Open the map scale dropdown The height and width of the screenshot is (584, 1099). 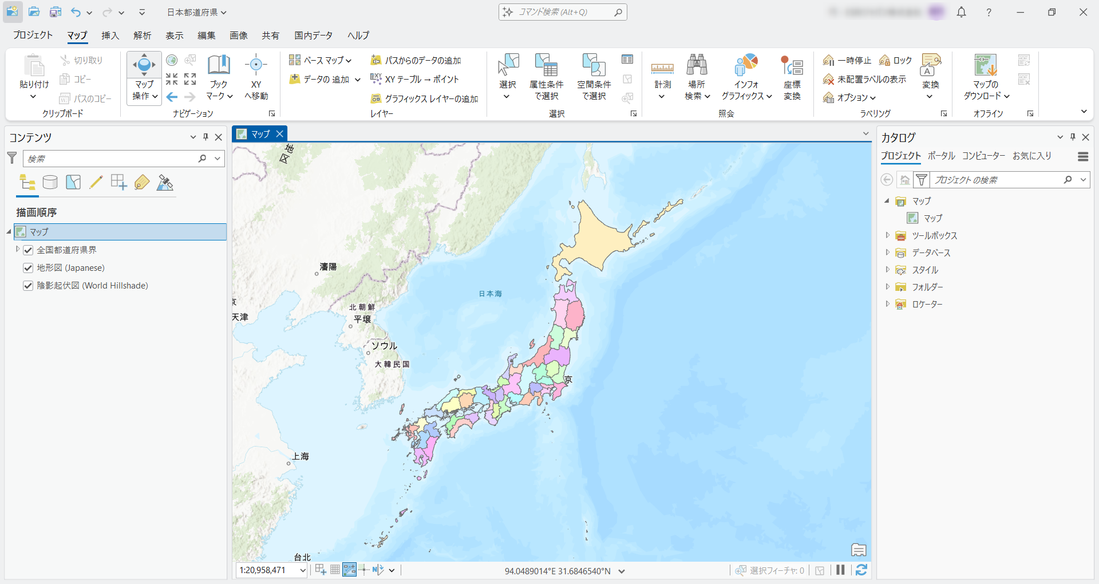tap(303, 570)
